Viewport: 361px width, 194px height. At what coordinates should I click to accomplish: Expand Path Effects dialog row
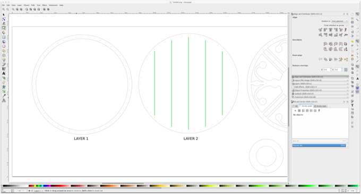[x=320, y=87]
